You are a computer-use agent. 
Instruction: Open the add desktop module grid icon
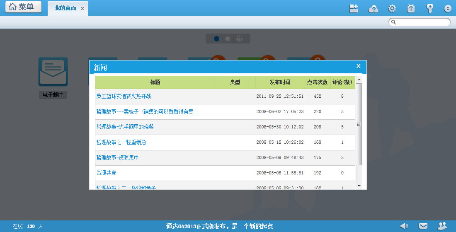(354, 9)
